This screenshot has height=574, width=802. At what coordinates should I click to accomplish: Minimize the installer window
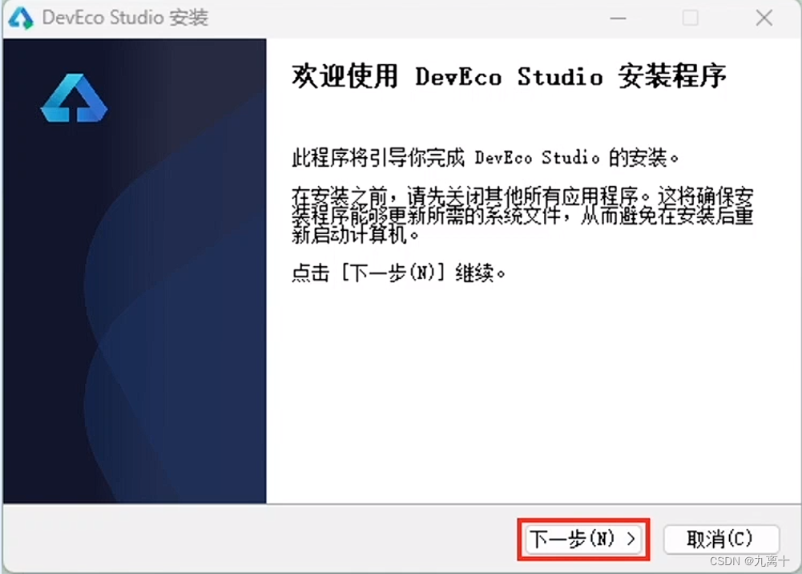click(617, 17)
